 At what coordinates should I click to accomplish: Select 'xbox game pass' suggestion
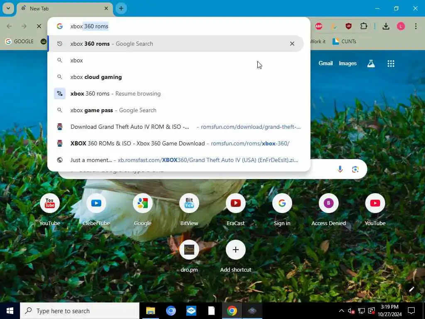pos(176,110)
